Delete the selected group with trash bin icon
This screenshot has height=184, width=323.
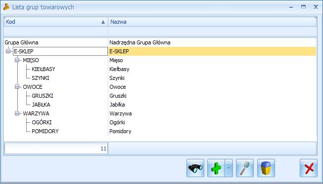266,168
